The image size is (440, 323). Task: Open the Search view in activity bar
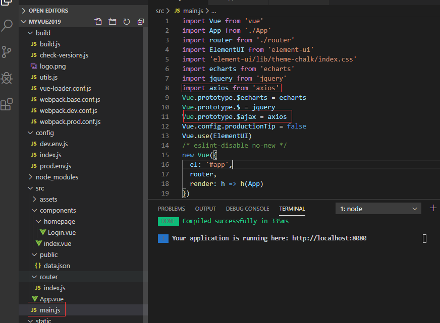7,26
